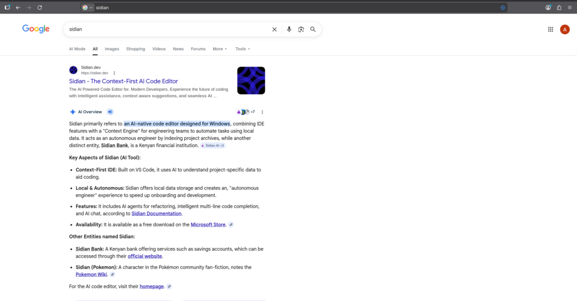The width and height of the screenshot is (577, 301).
Task: Open the Google account avatar A
Action: (x=565, y=29)
